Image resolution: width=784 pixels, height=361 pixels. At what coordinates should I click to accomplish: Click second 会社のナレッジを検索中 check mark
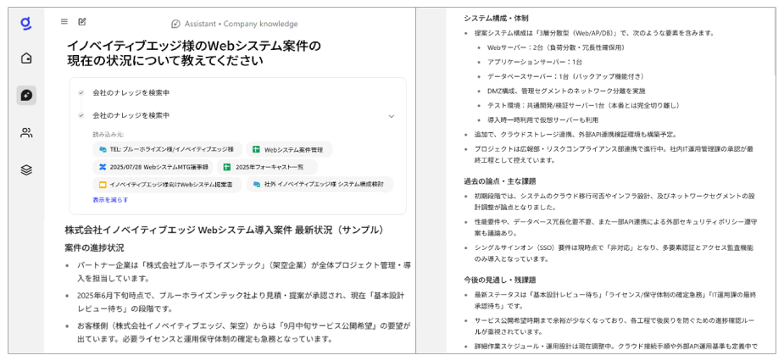[x=81, y=115]
